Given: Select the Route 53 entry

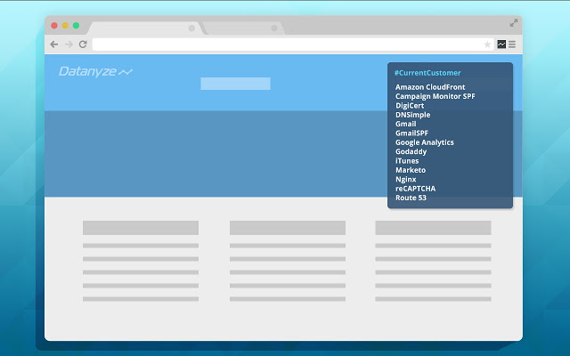Looking at the screenshot, I should (x=411, y=198).
